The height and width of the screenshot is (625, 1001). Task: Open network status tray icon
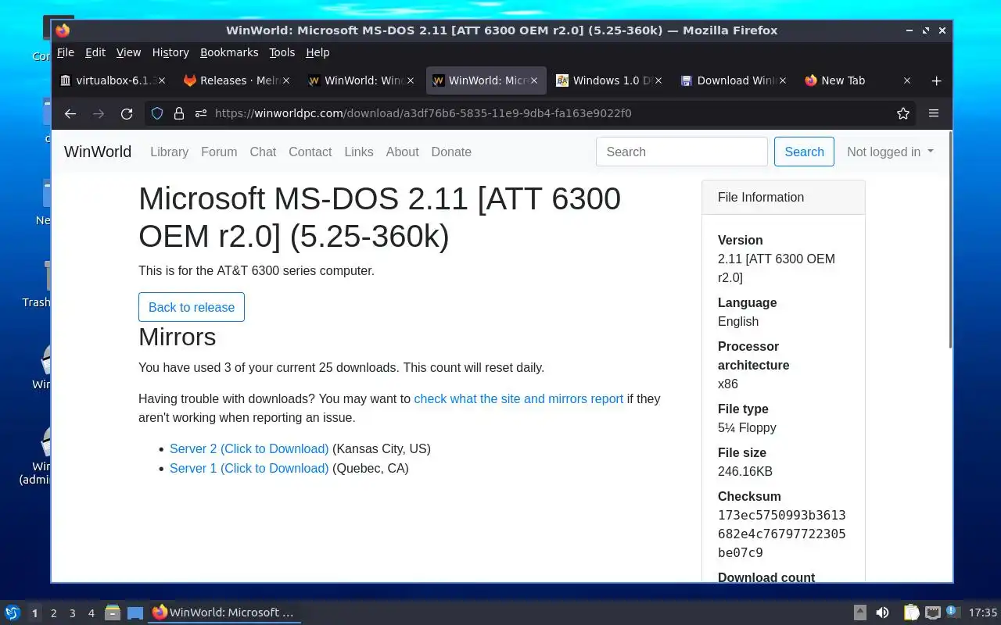coord(932,612)
